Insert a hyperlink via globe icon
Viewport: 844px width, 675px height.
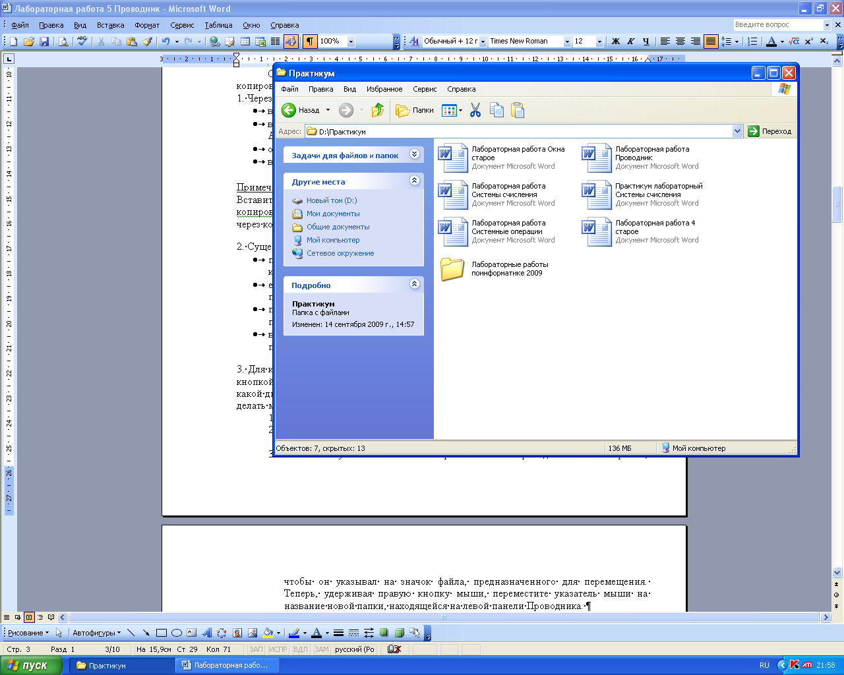[x=214, y=42]
